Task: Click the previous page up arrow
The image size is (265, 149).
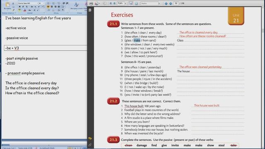Action: 166,3
